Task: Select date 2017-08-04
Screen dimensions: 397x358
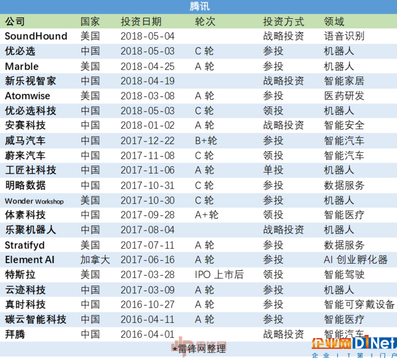Action: [x=148, y=230]
